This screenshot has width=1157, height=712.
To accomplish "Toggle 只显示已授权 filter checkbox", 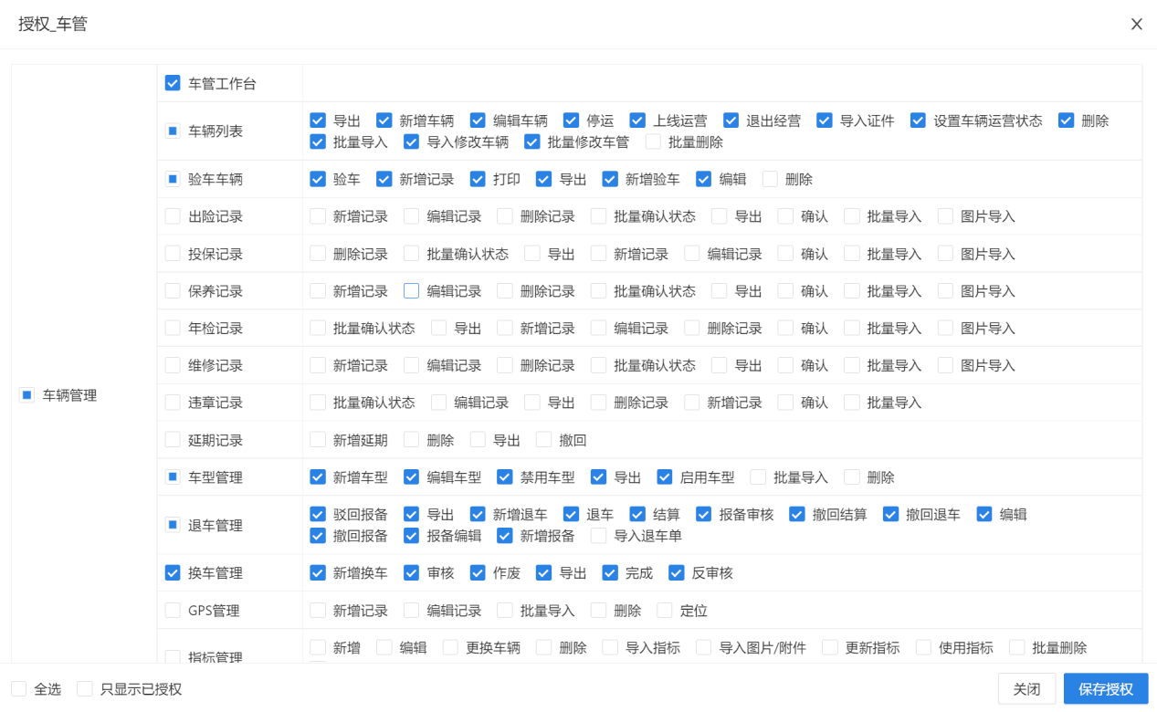I will click(x=85, y=689).
